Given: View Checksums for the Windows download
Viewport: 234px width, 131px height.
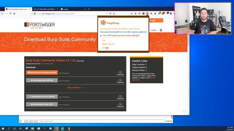Looking at the screenshot, I should click(64, 73).
